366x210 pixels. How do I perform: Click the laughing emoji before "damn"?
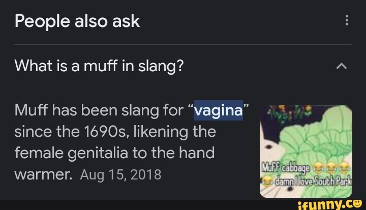point(266,182)
